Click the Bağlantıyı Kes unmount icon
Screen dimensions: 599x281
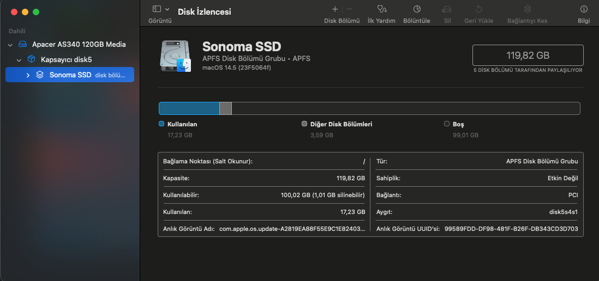coord(527,9)
